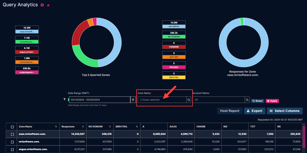
Task: Click the '3 Zones selected.' field
Action: (162, 100)
